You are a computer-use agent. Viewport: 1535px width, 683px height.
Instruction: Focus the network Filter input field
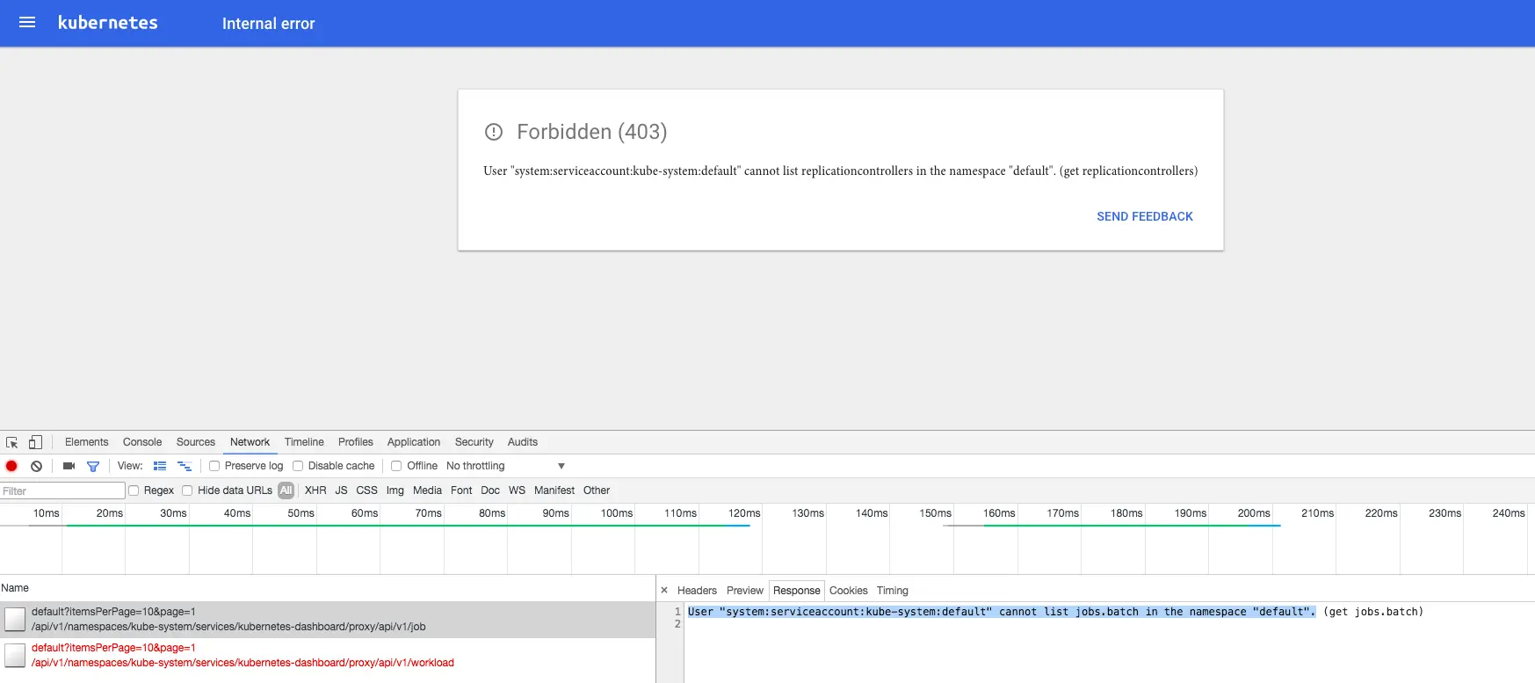click(62, 490)
